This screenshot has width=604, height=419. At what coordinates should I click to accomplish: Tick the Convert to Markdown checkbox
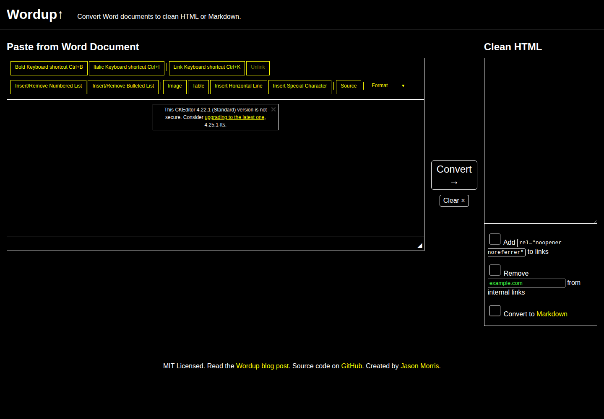[495, 311]
